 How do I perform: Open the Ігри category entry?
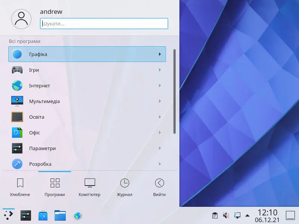(x=87, y=70)
